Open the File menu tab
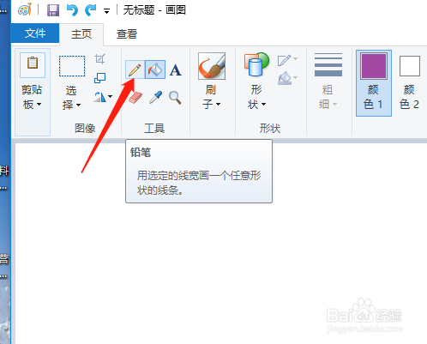Screen dimensions: 427x344 coord(35,33)
